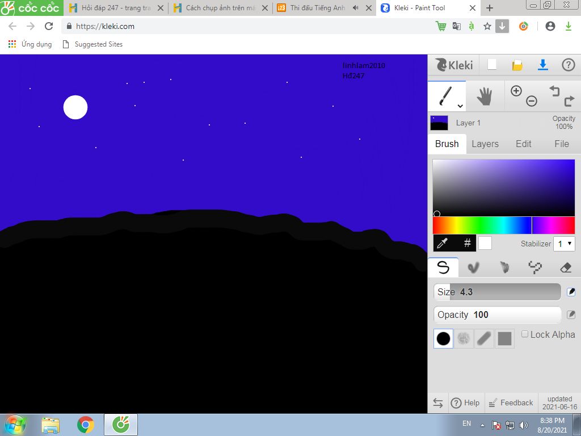
Task: Open hex color input with # button
Action: 467,243
